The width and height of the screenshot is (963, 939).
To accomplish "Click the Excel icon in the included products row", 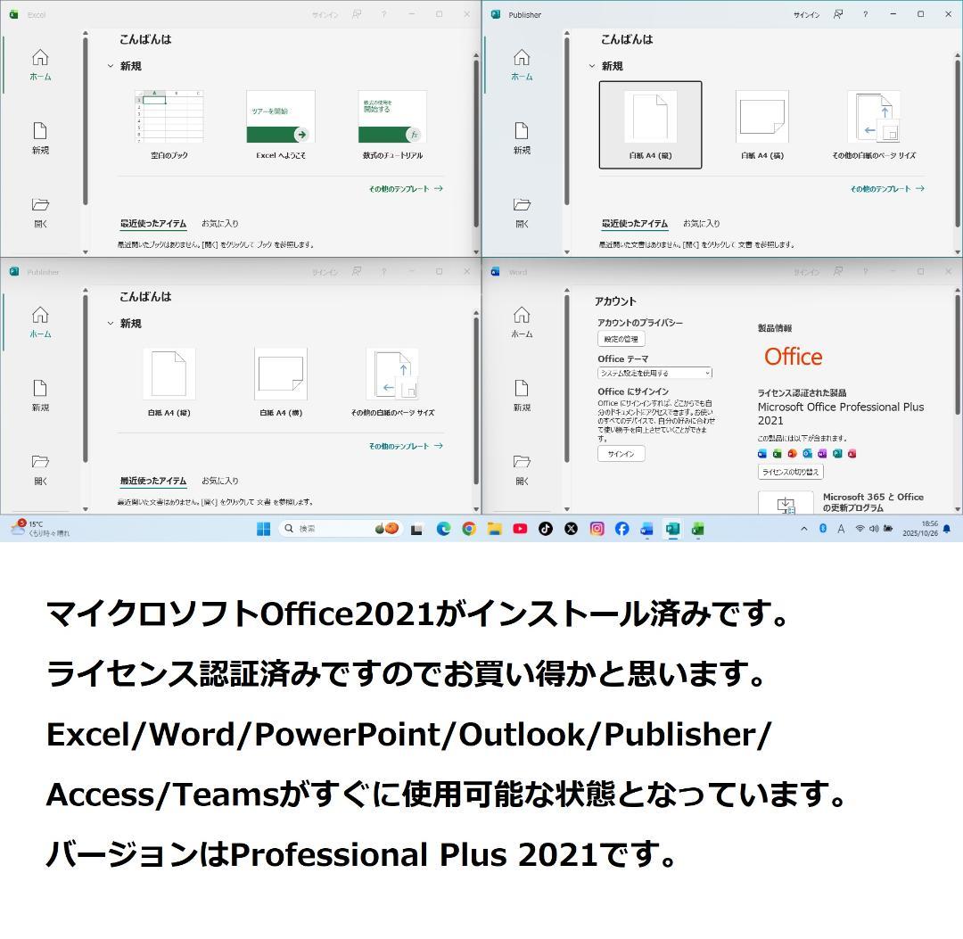I will 776,454.
